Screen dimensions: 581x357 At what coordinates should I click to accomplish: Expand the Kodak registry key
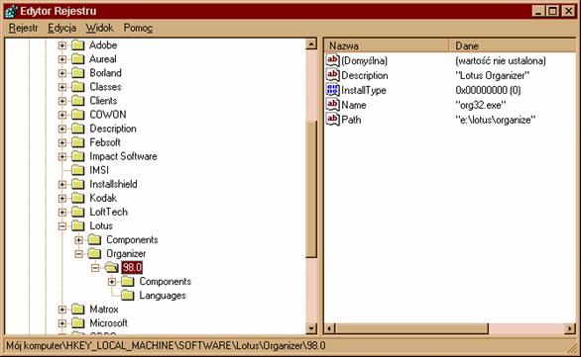pos(62,198)
